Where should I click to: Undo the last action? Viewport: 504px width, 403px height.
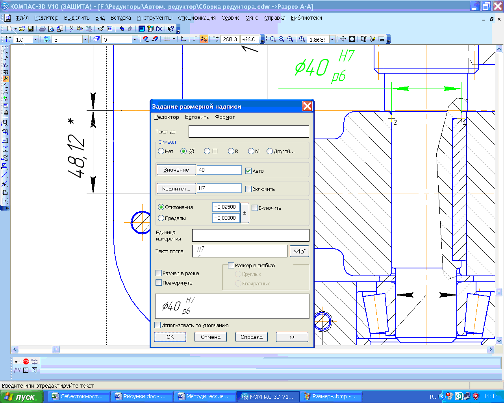click(x=121, y=29)
